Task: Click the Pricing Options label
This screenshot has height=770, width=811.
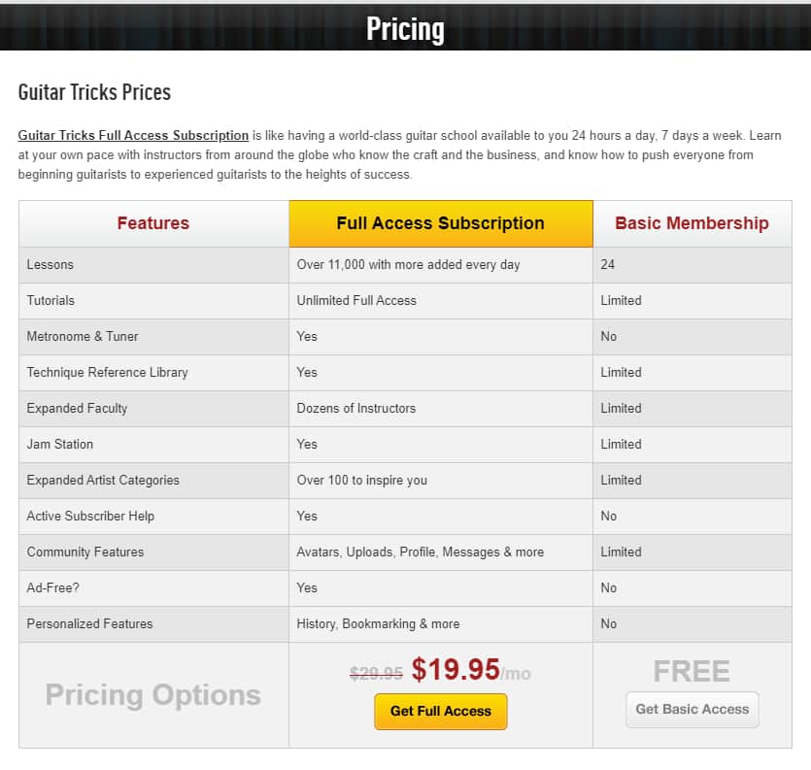Action: tap(153, 695)
